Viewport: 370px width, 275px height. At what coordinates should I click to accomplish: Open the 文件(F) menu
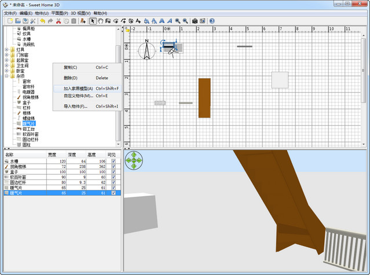pos(10,13)
